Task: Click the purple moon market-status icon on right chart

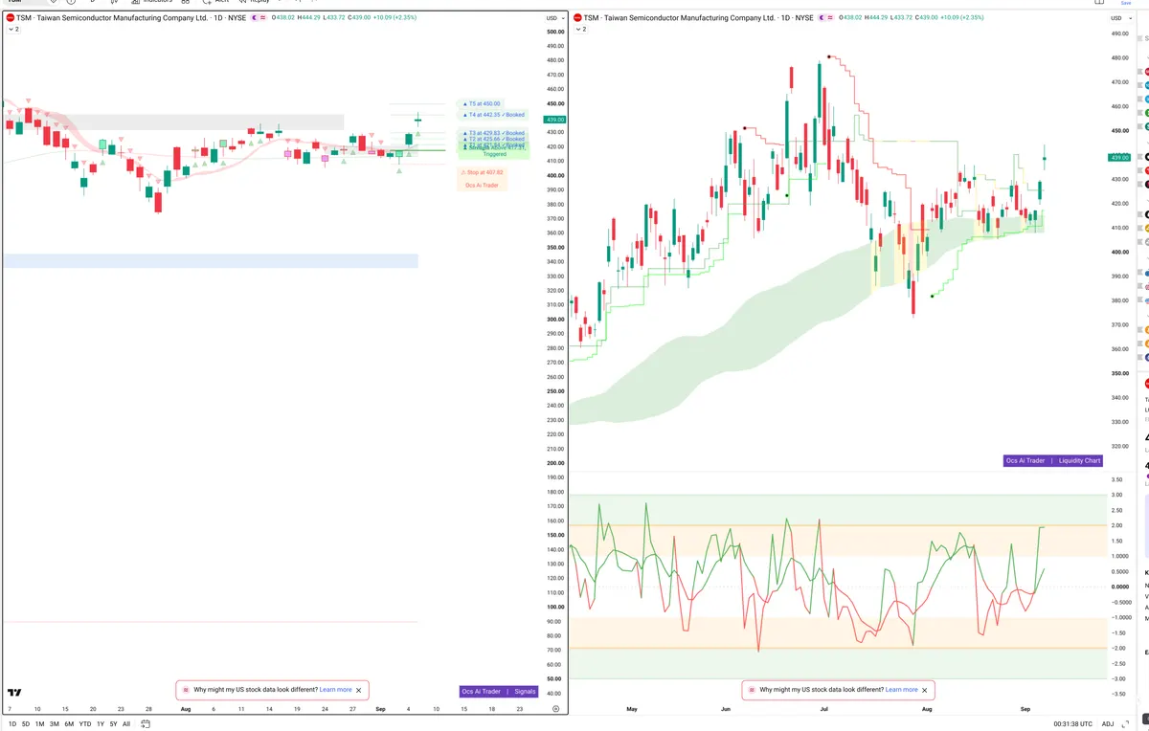Action: point(822,18)
